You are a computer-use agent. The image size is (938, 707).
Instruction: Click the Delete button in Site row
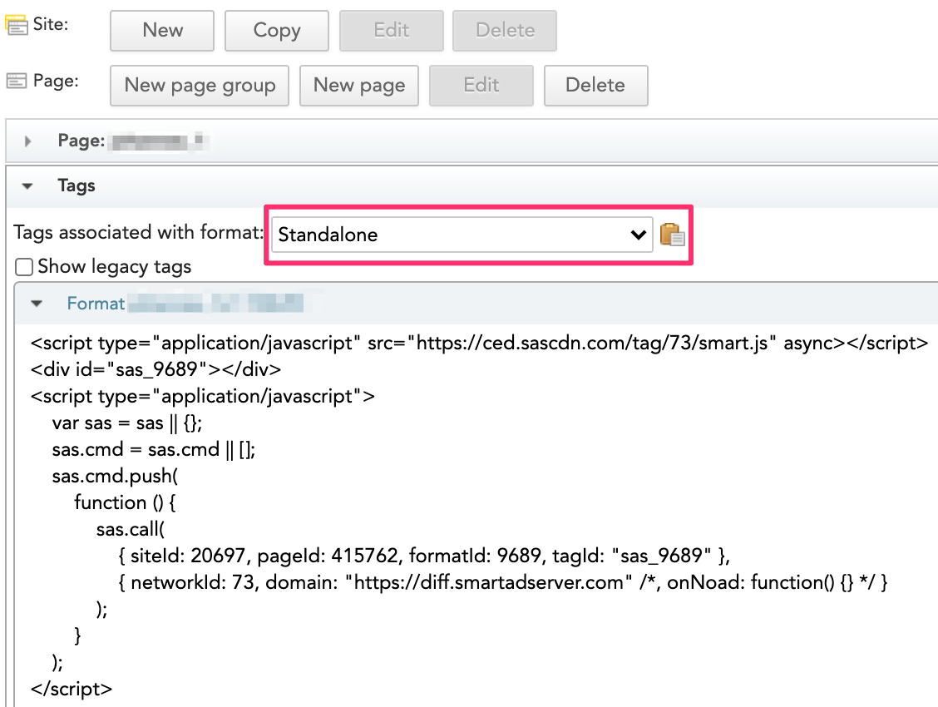[x=504, y=31]
